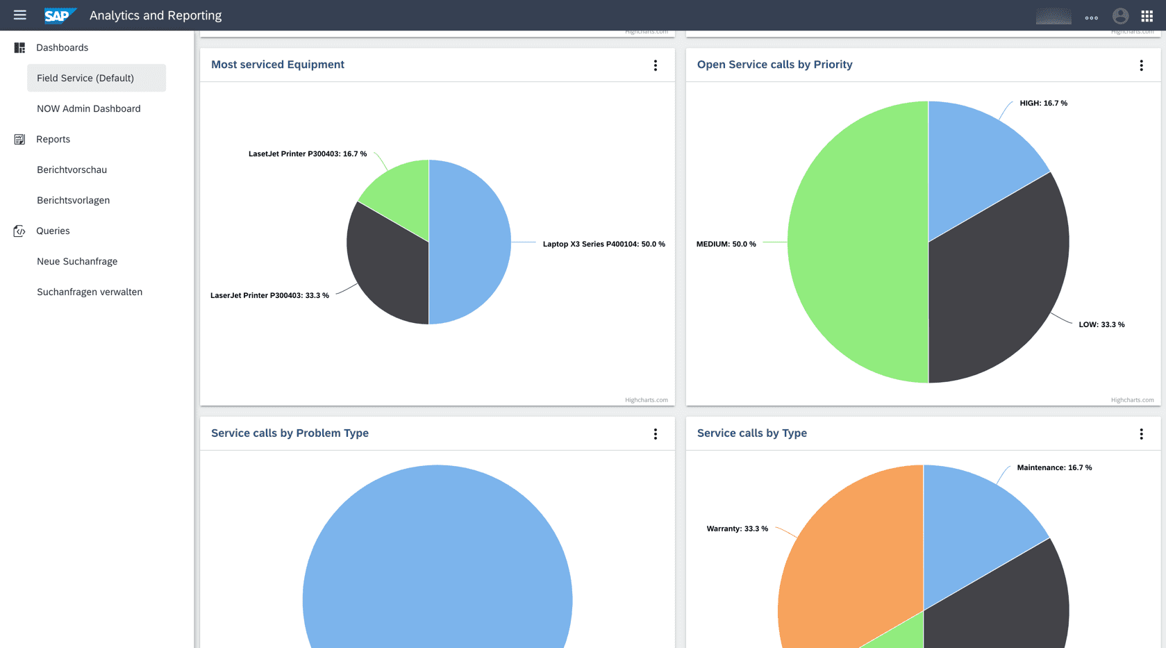This screenshot has height=648, width=1166.
Task: Click the Dashboards sidebar icon
Action: click(19, 47)
